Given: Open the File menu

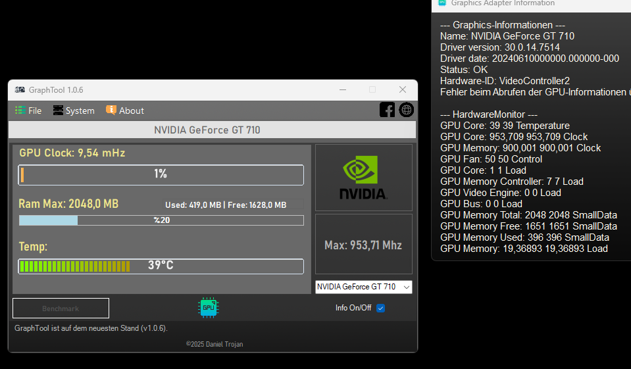Looking at the screenshot, I should (28, 111).
